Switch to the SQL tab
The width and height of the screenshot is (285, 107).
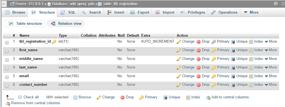[x=68, y=12]
